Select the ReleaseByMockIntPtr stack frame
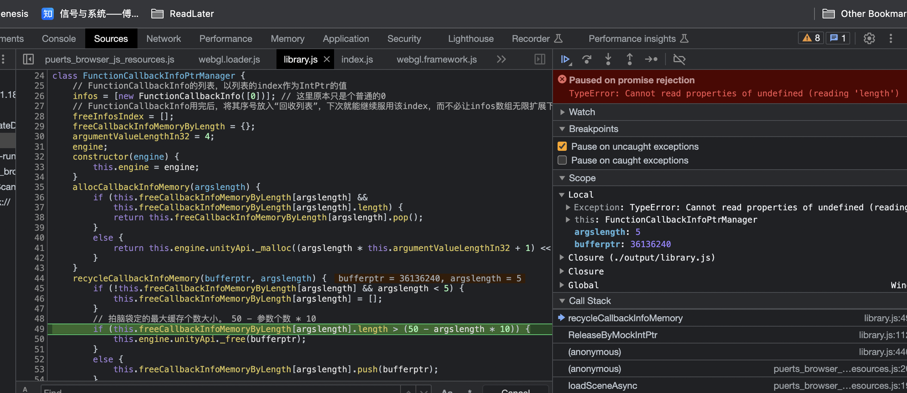907x393 pixels. point(613,335)
